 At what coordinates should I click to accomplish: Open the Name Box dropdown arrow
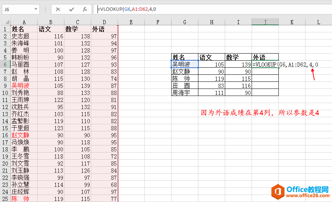tap(36, 9)
